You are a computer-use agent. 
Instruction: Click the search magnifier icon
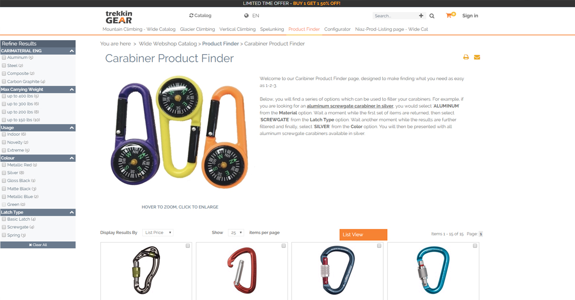pos(432,16)
